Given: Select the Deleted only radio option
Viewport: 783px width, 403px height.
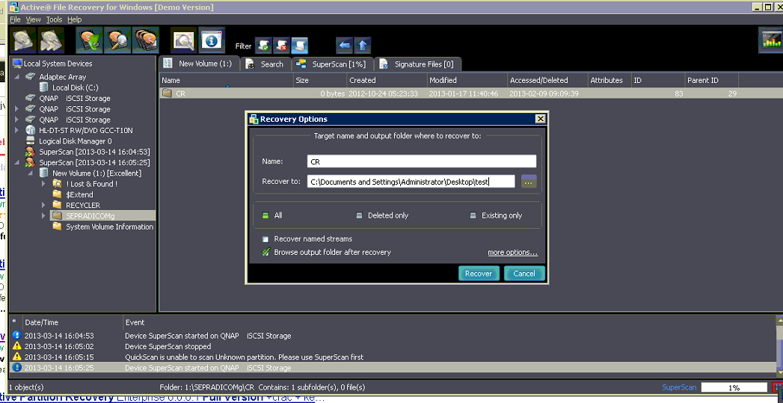Looking at the screenshot, I should point(359,216).
